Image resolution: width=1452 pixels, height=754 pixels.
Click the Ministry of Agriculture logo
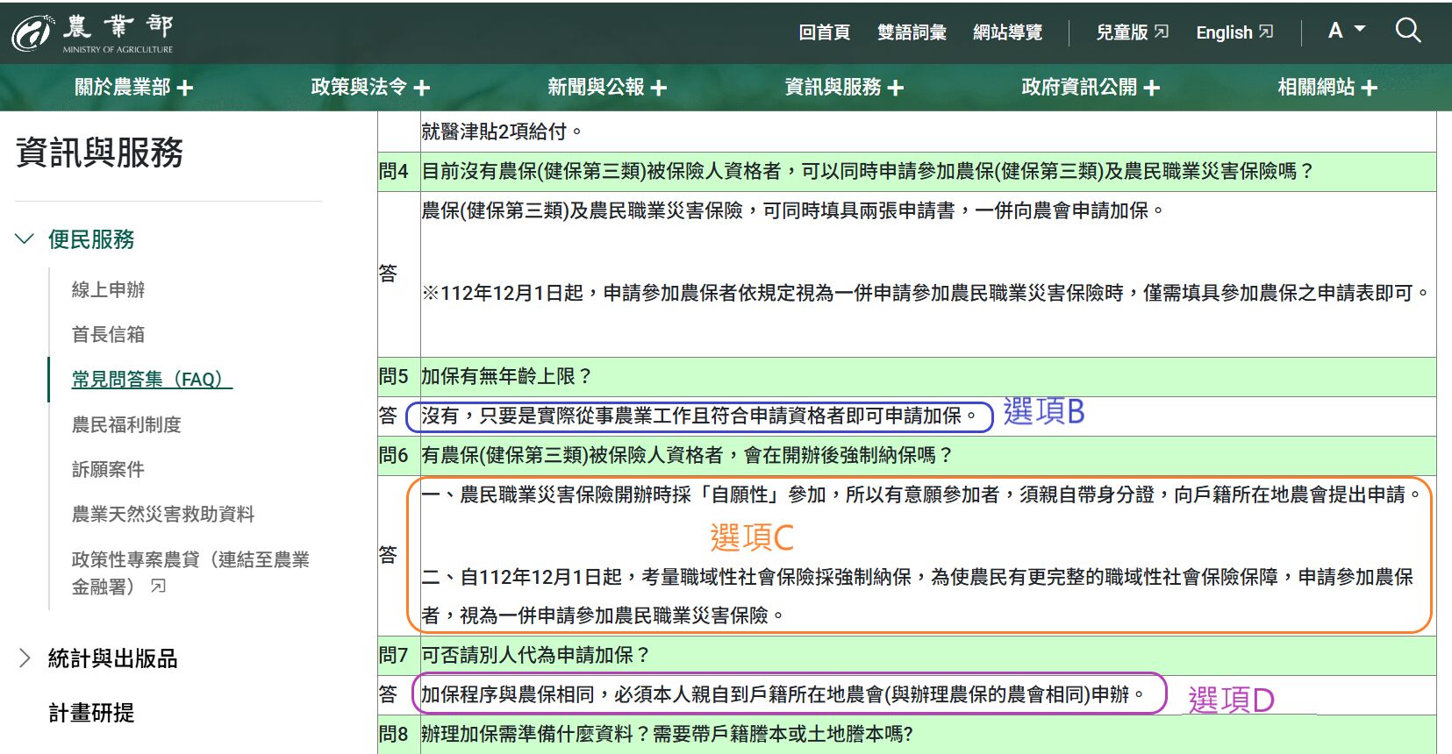tap(93, 33)
